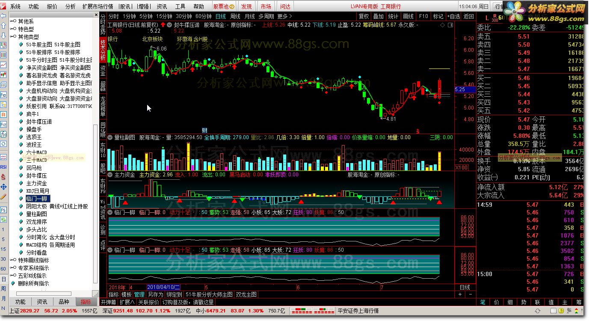Click 删除所有指示 in the tree

click(x=33, y=283)
